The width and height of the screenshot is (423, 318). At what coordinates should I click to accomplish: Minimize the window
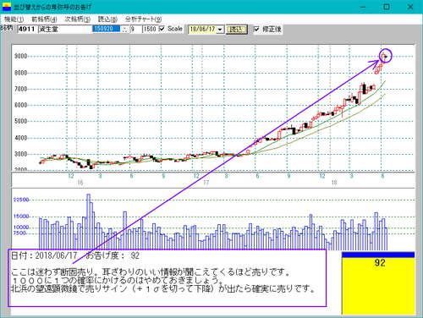coord(363,7)
